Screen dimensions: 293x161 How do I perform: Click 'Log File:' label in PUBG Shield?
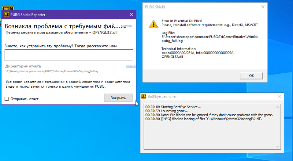click(168, 33)
